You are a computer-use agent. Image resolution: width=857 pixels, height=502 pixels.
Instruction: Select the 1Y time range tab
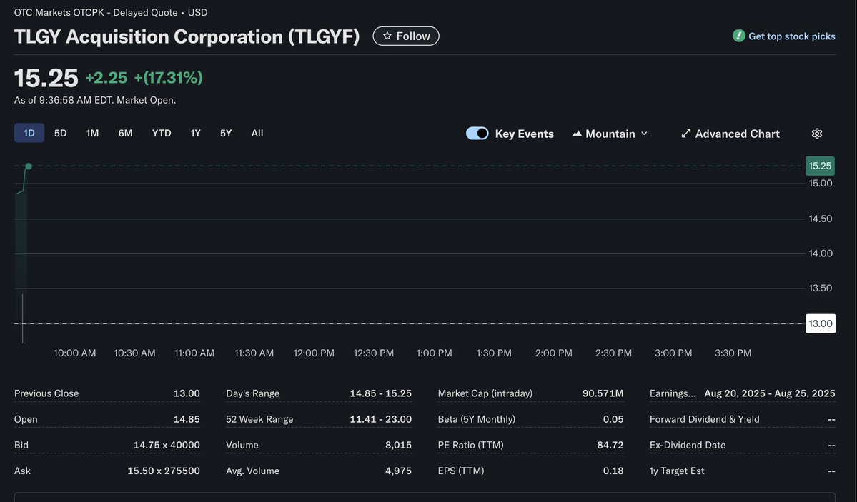[x=196, y=134]
